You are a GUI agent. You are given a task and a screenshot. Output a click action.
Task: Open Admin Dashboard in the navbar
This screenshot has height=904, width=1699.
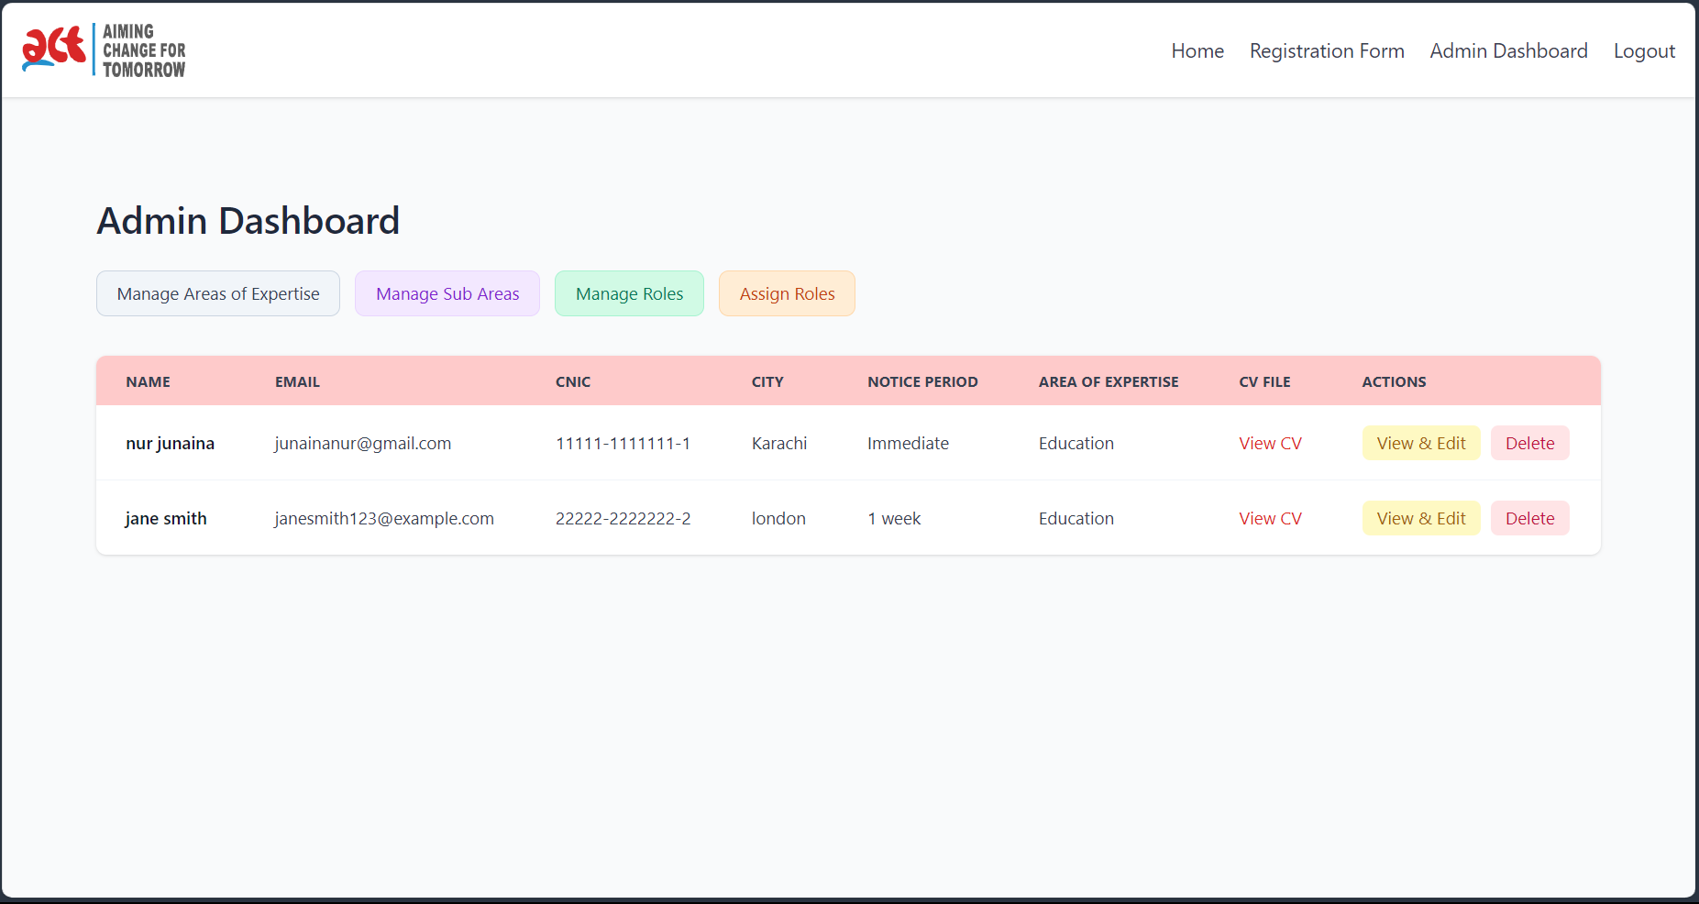point(1507,51)
